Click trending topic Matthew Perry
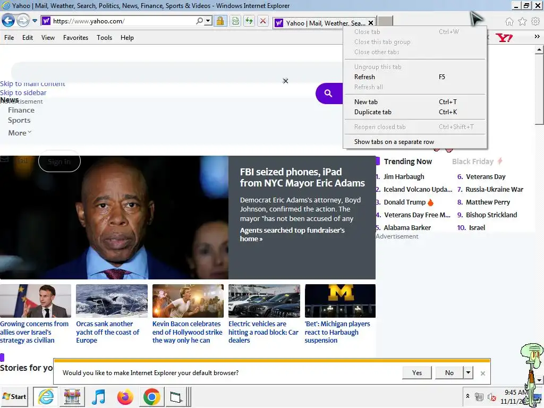Image resolution: width=544 pixels, height=408 pixels. [488, 202]
